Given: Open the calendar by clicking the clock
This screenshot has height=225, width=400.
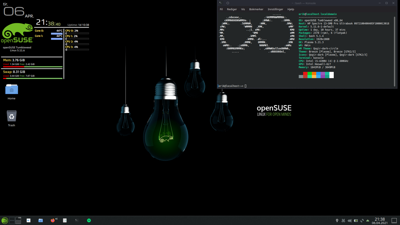Looking at the screenshot, I should pos(380,220).
